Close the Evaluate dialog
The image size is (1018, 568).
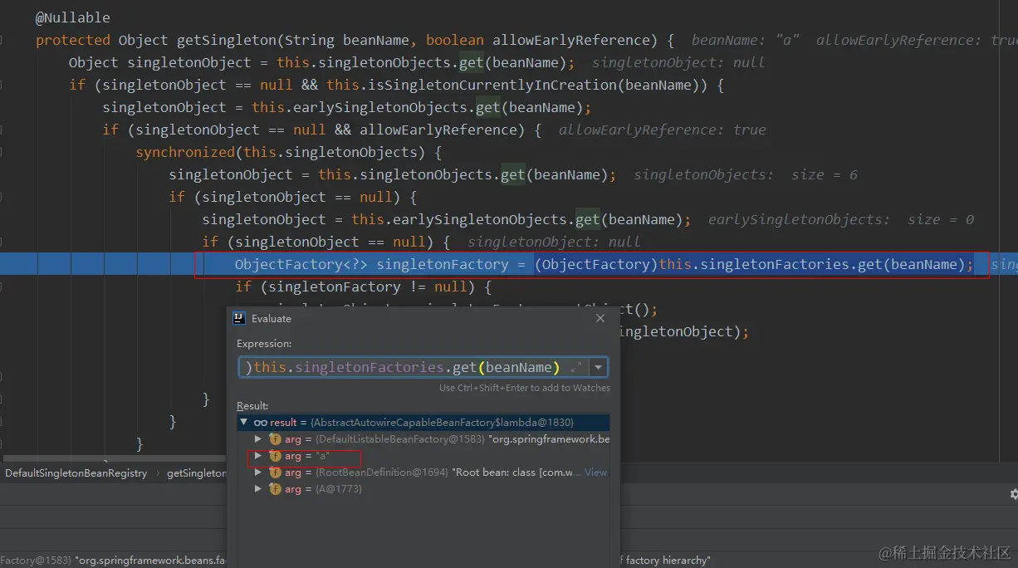coord(600,318)
